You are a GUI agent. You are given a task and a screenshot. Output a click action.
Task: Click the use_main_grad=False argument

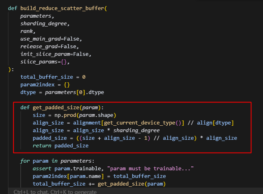click(51, 39)
